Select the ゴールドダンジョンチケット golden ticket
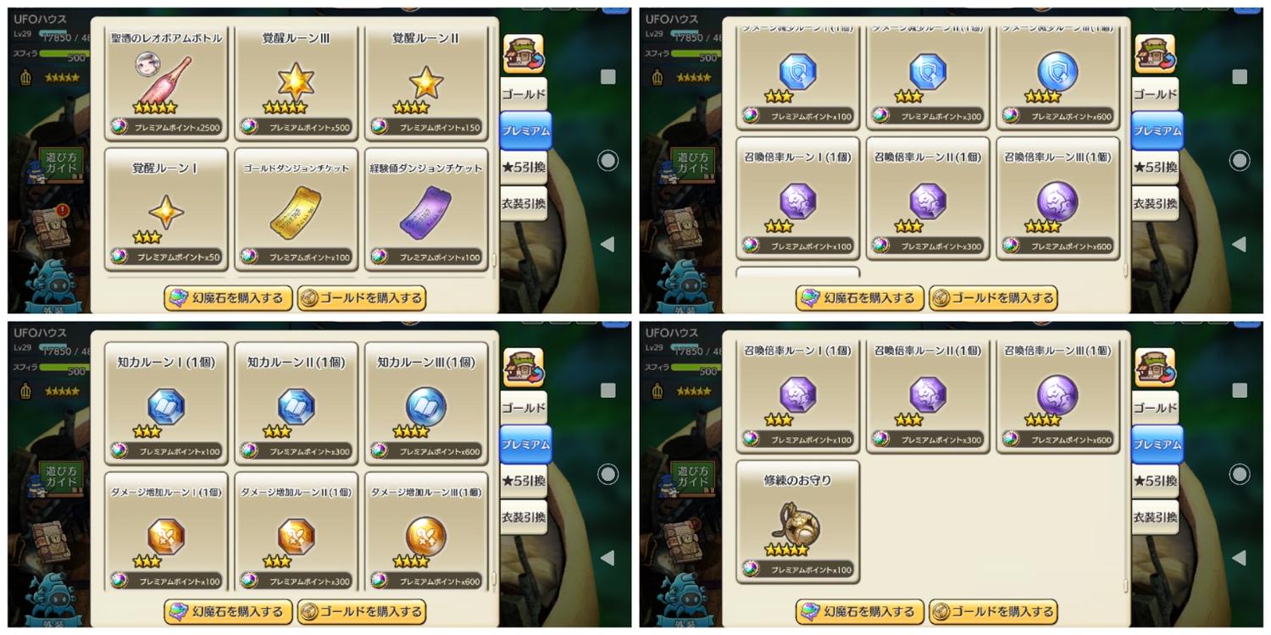The height and width of the screenshot is (635, 1271). click(296, 209)
